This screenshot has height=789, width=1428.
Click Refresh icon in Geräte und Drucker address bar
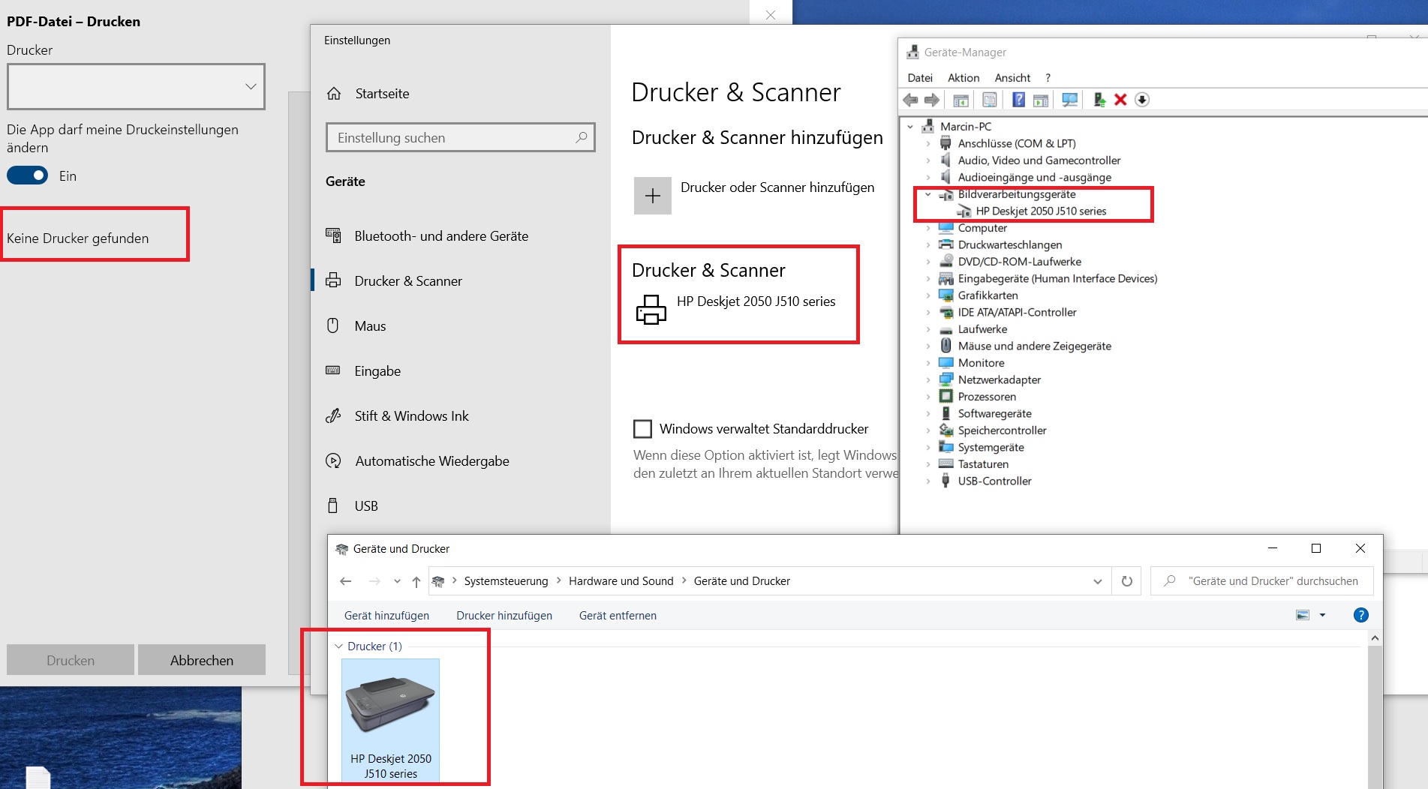click(x=1126, y=581)
